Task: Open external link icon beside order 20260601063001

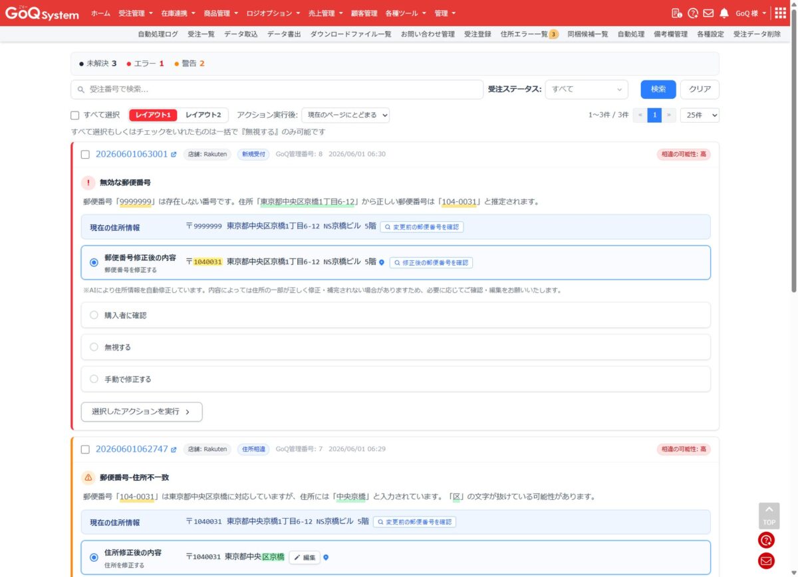Action: pos(174,155)
